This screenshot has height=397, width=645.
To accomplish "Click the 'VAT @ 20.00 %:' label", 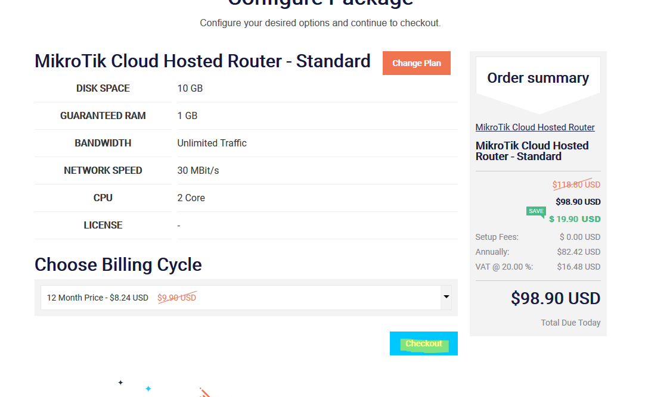I will 504,267.
